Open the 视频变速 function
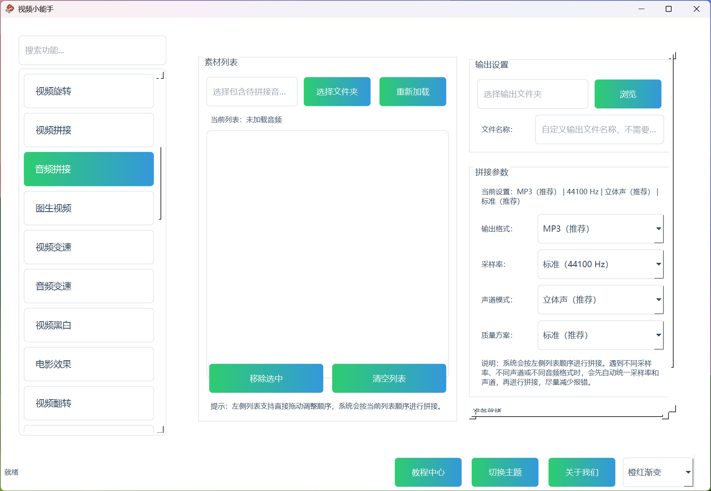 [89, 247]
